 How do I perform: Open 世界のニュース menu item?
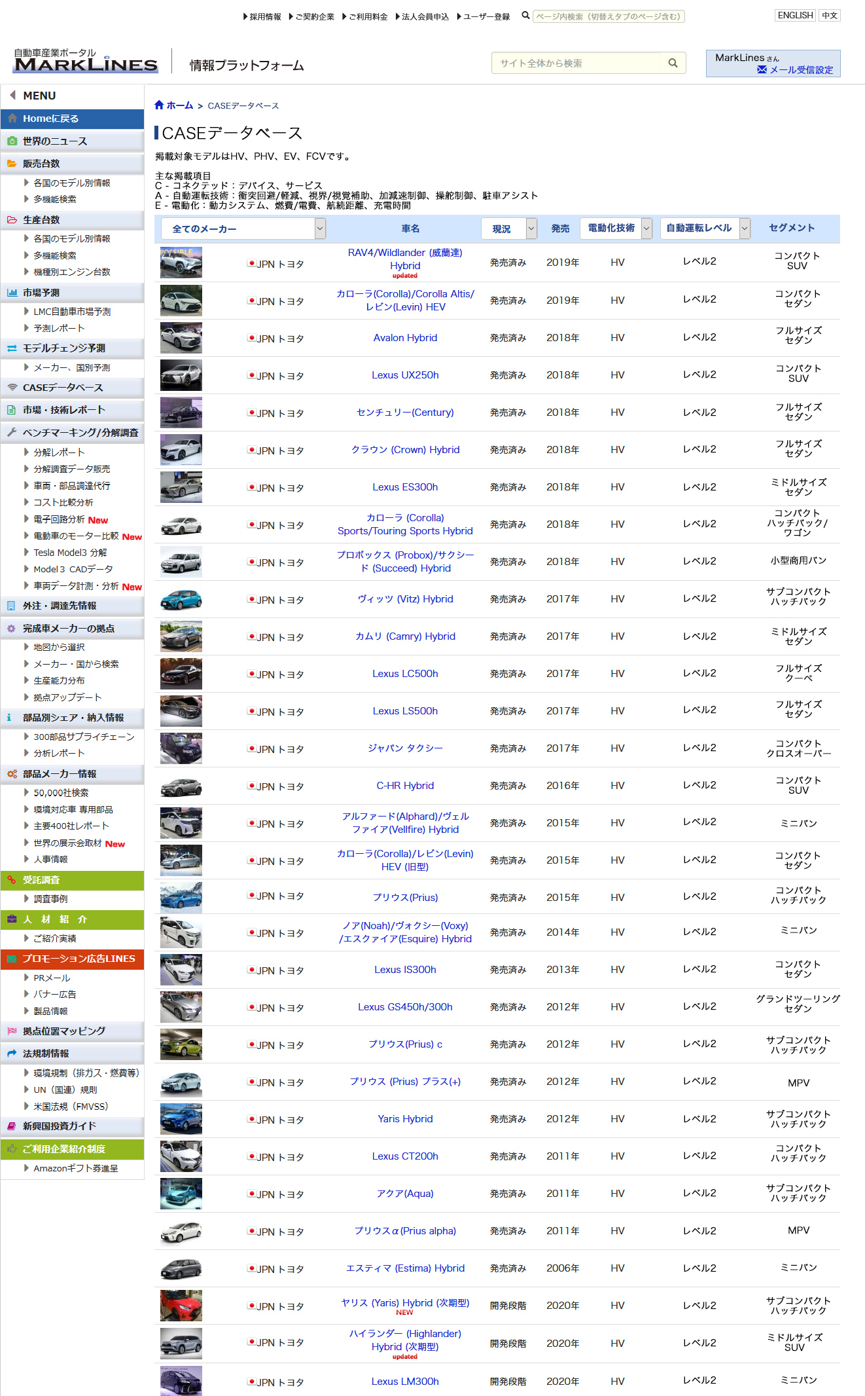(55, 141)
